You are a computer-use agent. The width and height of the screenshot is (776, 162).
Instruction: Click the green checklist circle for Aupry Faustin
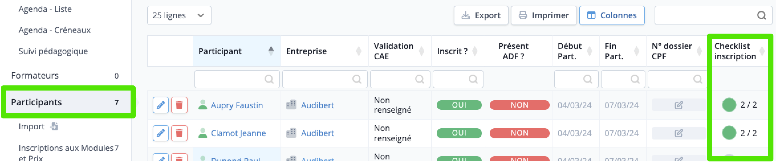729,105
